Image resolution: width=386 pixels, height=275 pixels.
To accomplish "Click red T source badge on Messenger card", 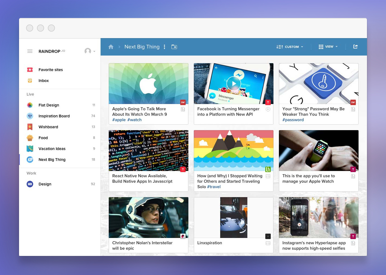I will coord(268,102).
